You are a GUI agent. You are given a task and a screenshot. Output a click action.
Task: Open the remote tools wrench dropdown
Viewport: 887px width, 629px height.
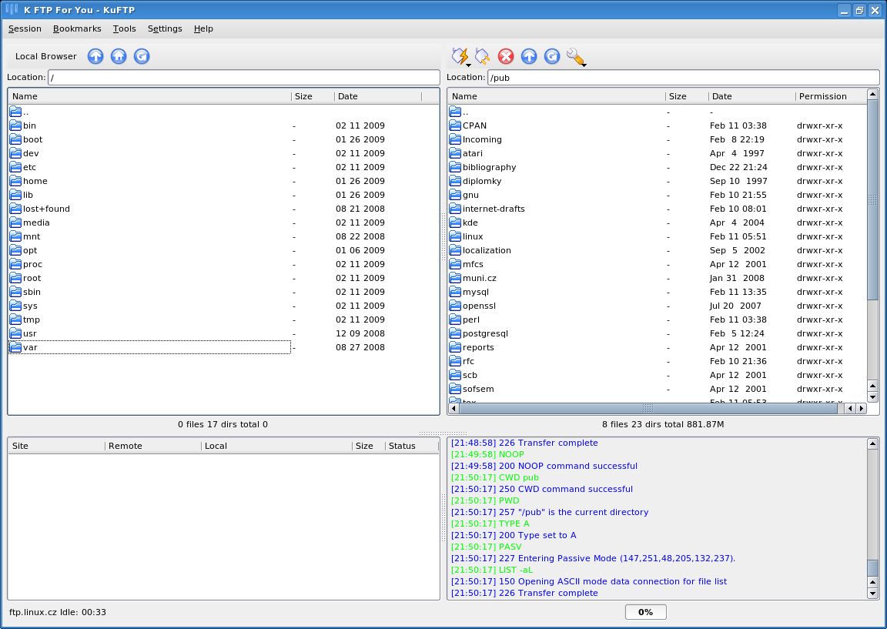(x=576, y=57)
